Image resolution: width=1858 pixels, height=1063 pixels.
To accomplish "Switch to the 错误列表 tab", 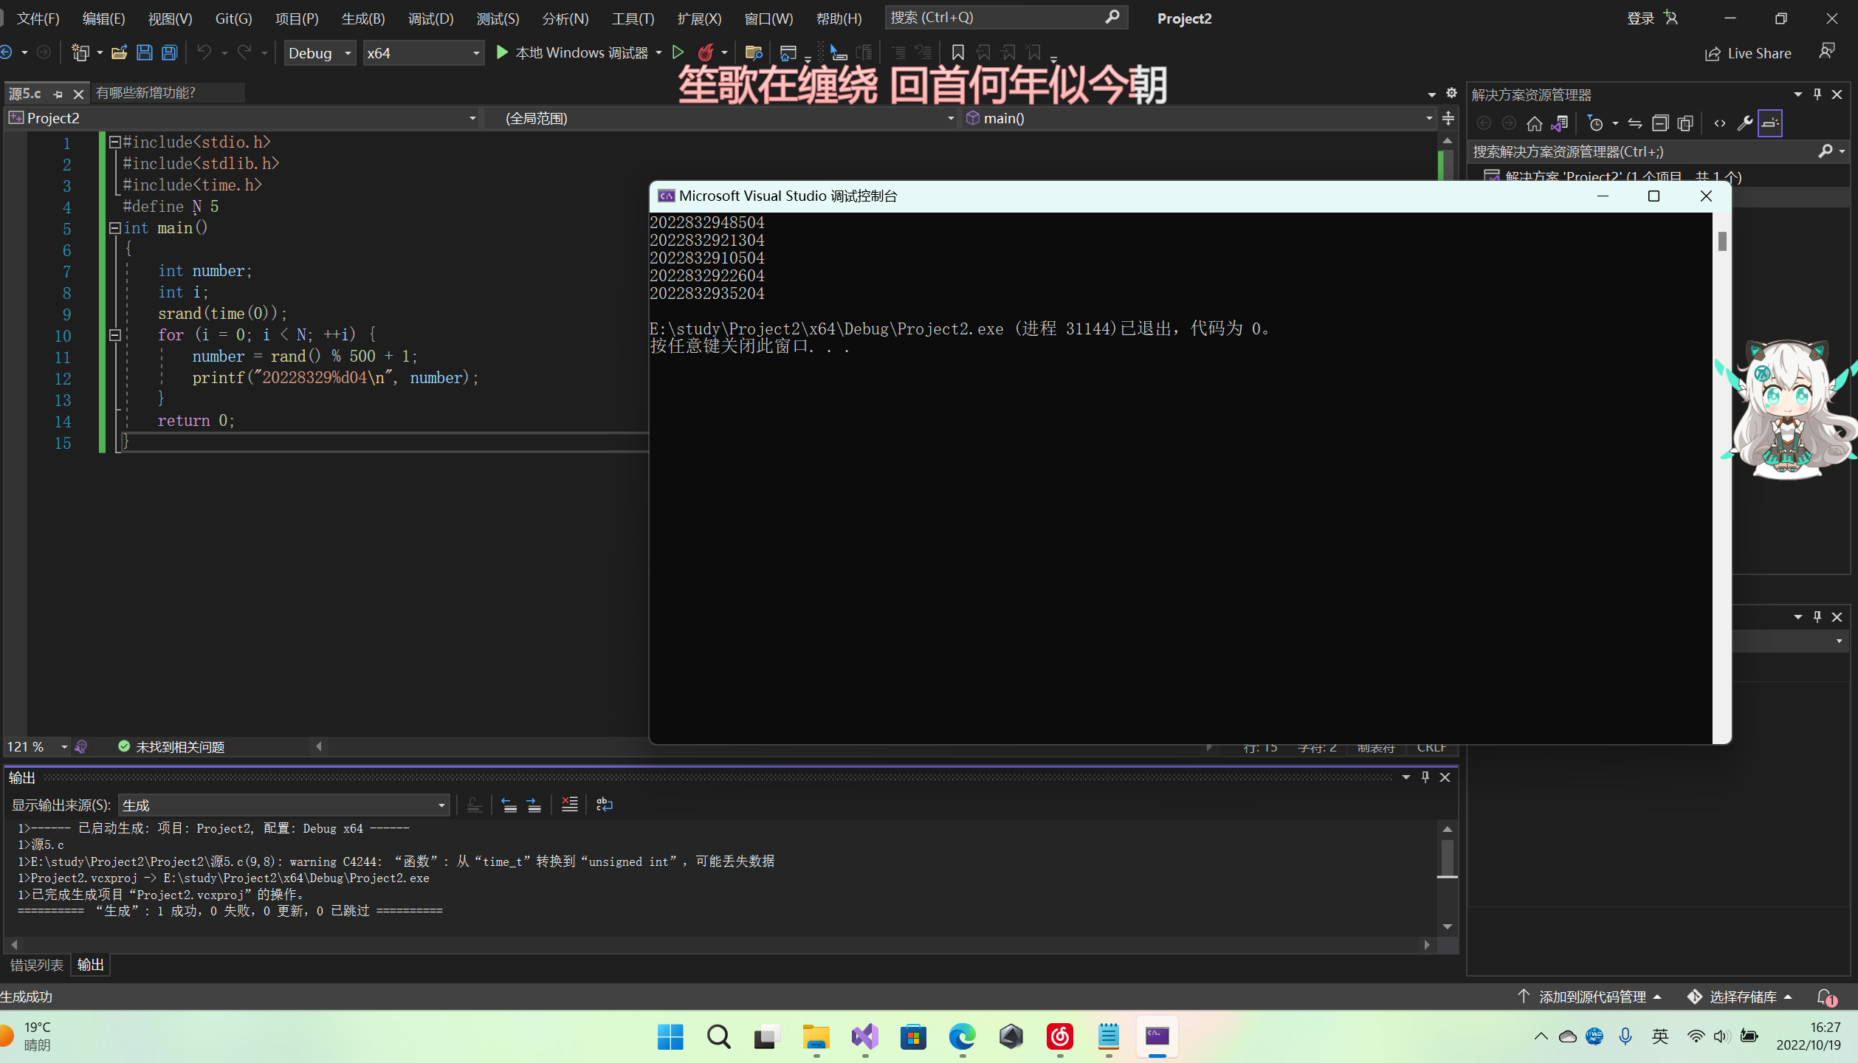I will point(36,965).
